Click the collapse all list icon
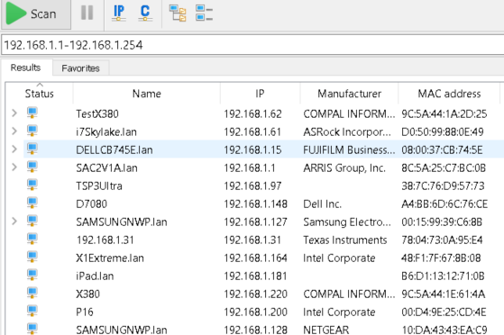The image size is (504, 335). (x=204, y=14)
